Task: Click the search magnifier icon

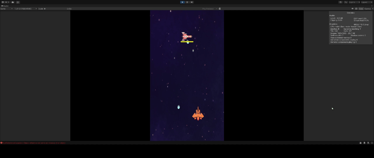Action: tap(345, 2)
